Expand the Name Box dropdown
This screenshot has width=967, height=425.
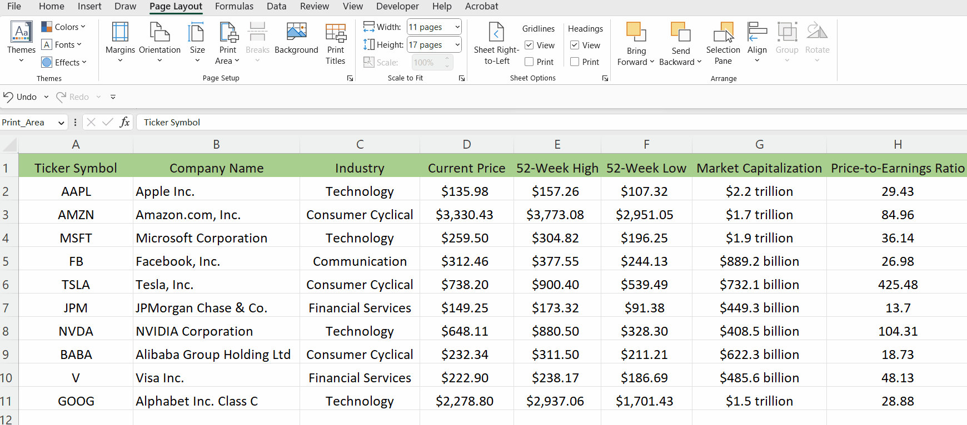[61, 123]
